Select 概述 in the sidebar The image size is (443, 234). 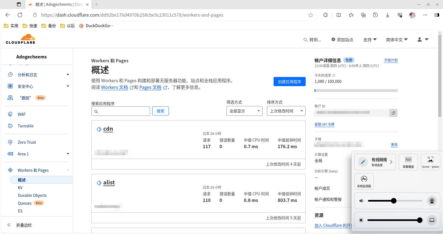(42, 180)
